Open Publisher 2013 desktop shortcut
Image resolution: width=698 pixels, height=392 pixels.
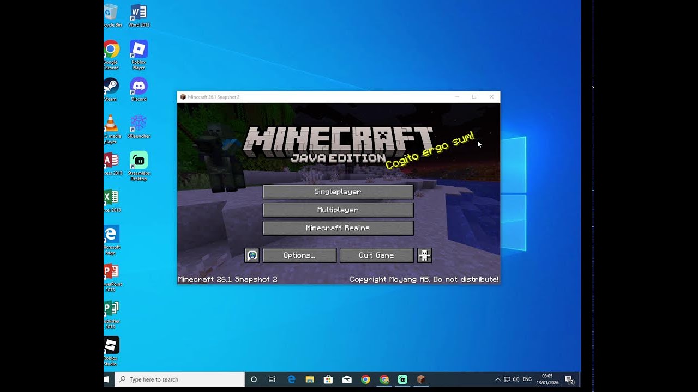pyautogui.click(x=111, y=314)
